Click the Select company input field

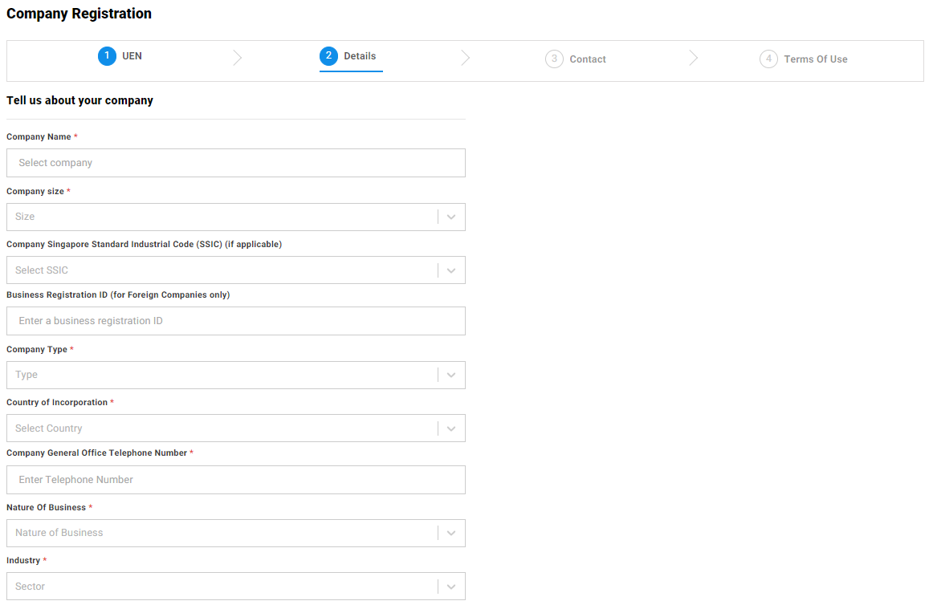pos(235,163)
